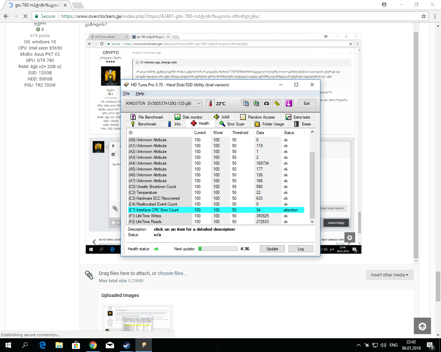Expand the Insert other media dropdown
The image size is (441, 352).
389,275
